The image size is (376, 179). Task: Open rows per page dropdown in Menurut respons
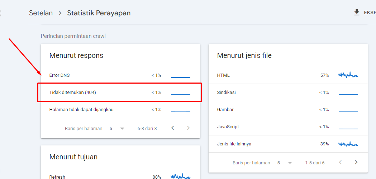[116, 129]
